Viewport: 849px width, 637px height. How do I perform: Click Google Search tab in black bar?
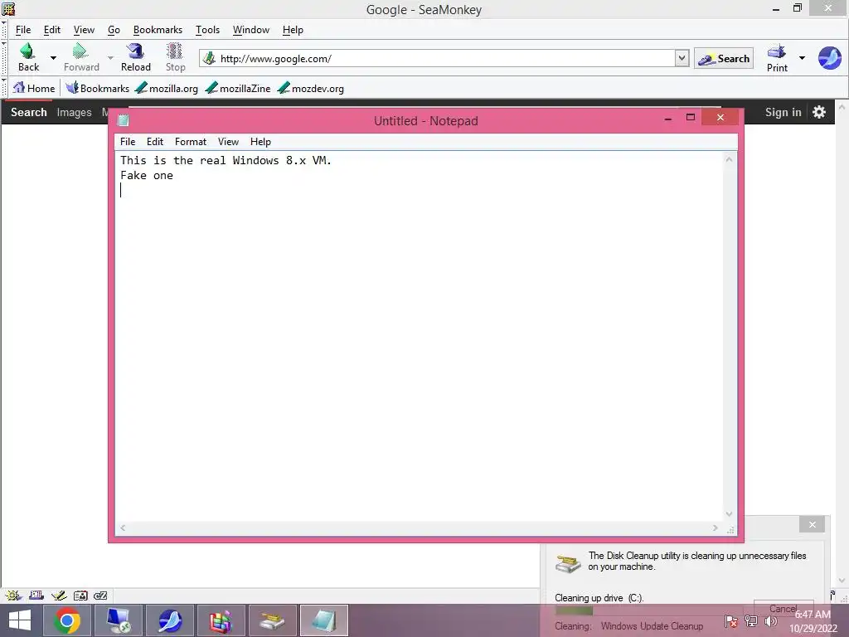pos(29,112)
